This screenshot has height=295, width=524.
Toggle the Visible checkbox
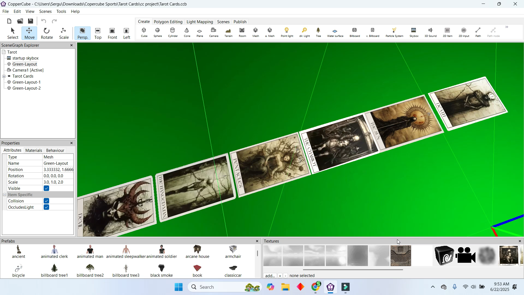pyautogui.click(x=46, y=188)
